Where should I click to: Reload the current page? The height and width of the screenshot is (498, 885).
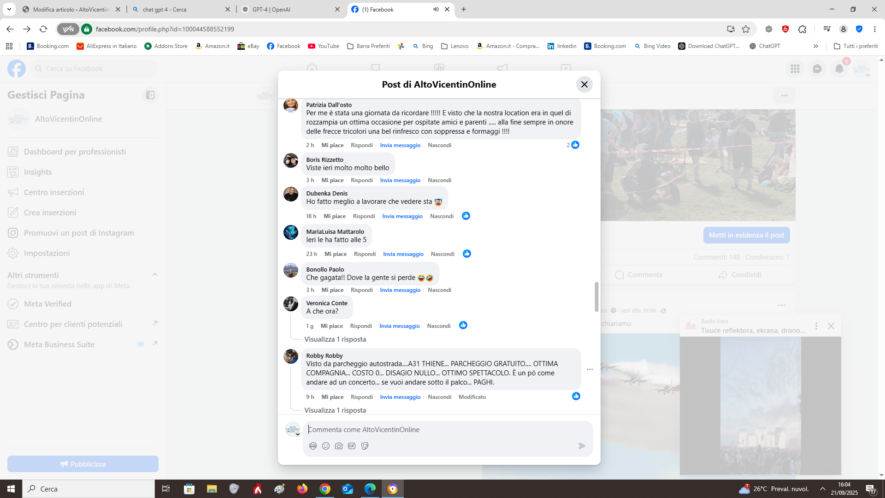pyautogui.click(x=43, y=29)
